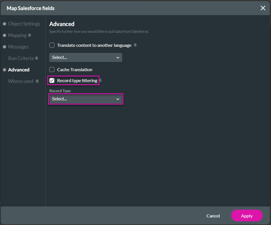This screenshot has width=271, height=225.
Task: Apply the Salesforce field mapping changes
Action: pos(247,216)
